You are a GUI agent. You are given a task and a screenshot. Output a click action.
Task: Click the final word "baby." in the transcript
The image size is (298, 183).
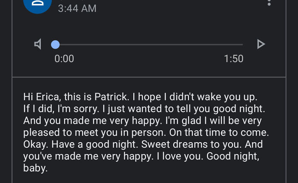(35, 168)
